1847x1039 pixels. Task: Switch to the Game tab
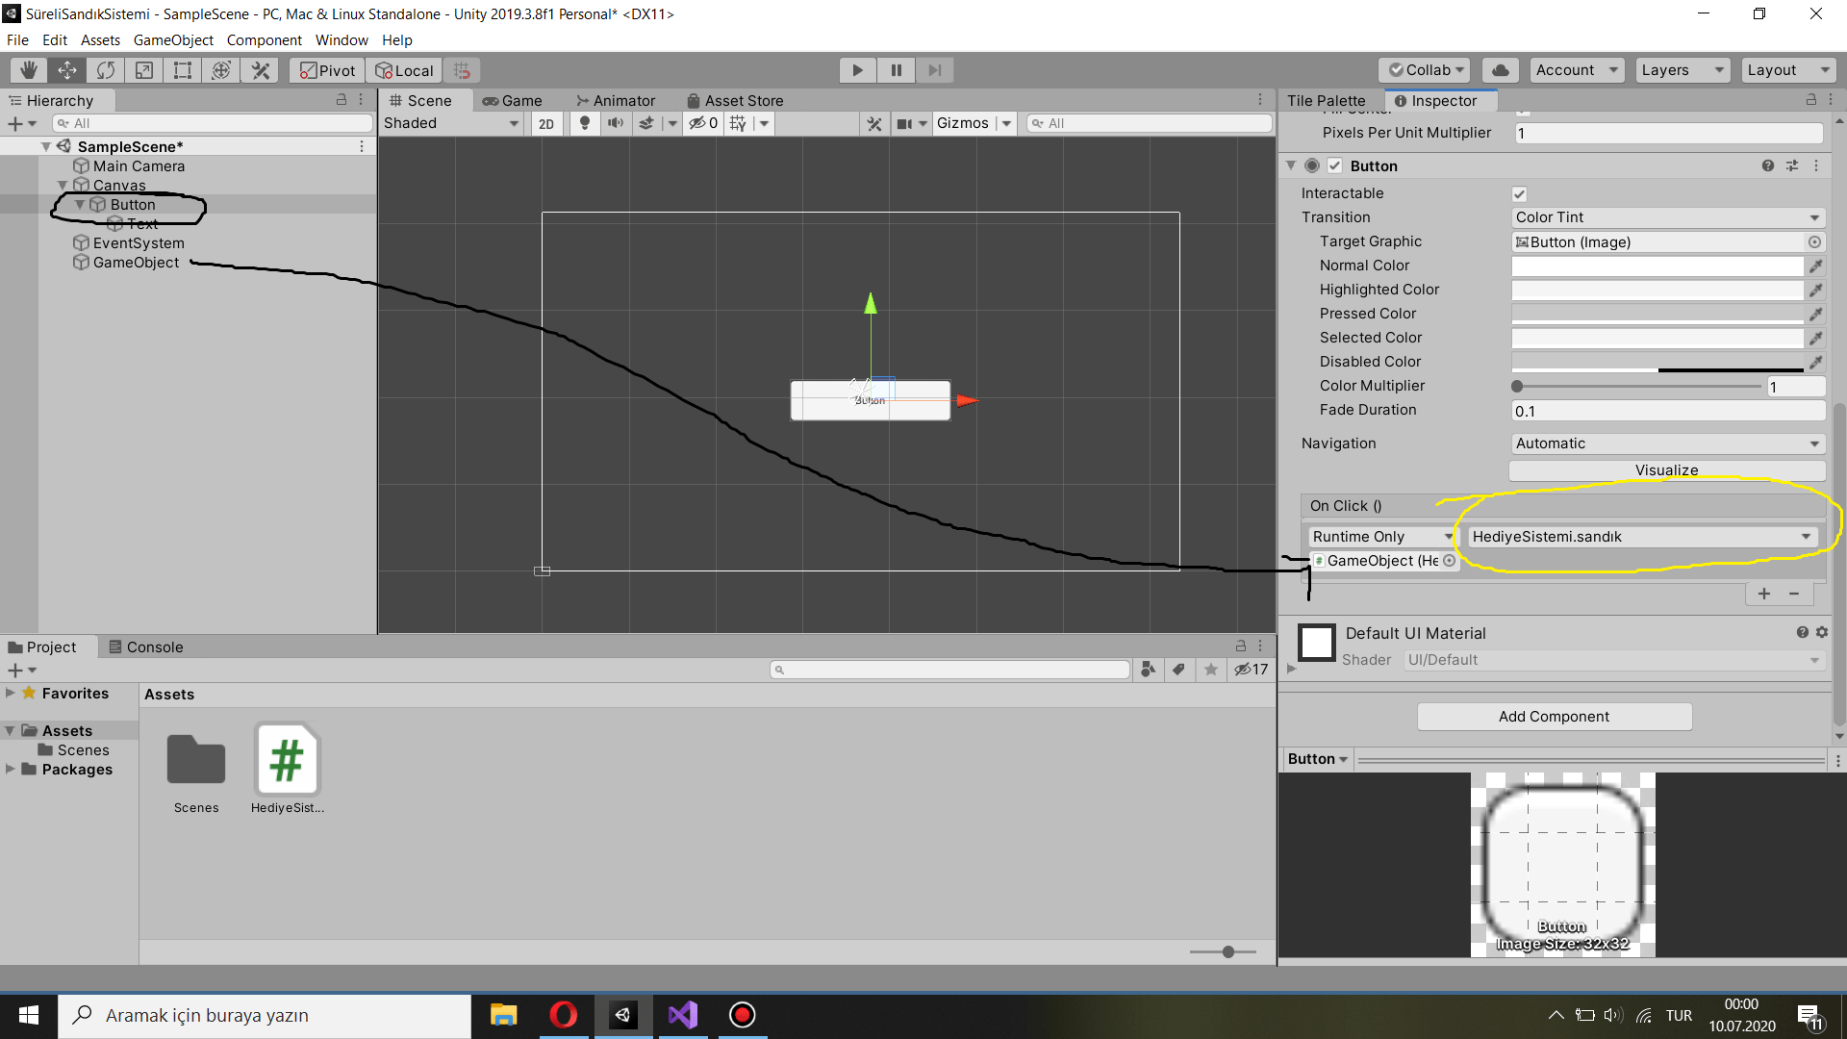tap(513, 101)
